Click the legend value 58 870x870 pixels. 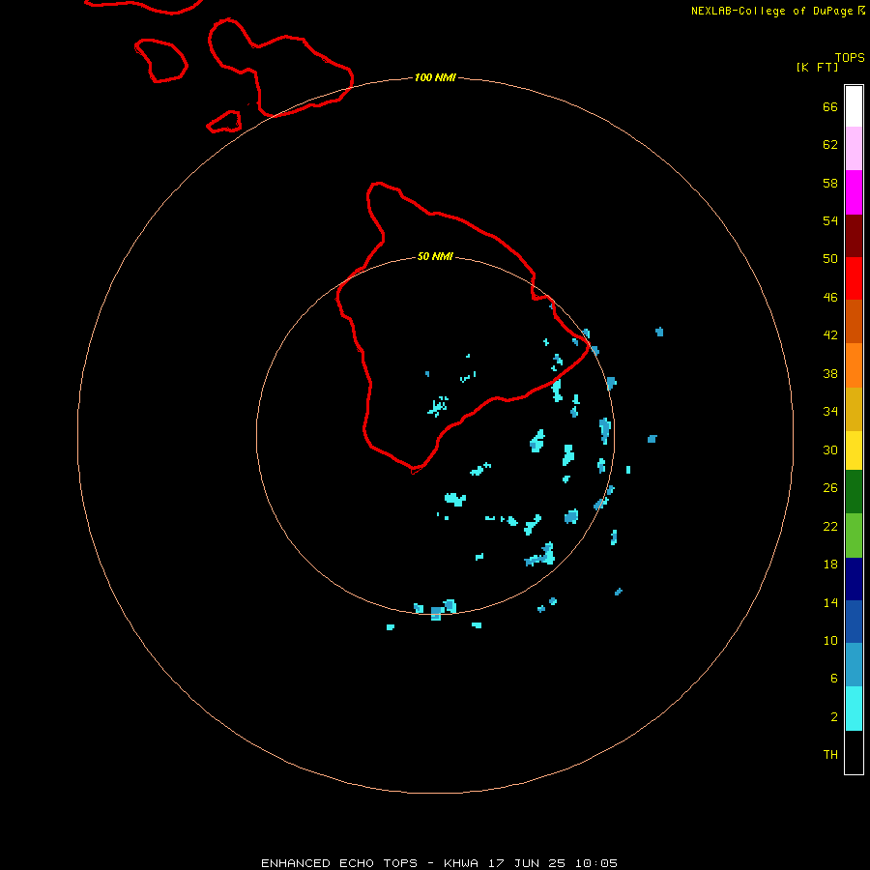[x=830, y=183]
